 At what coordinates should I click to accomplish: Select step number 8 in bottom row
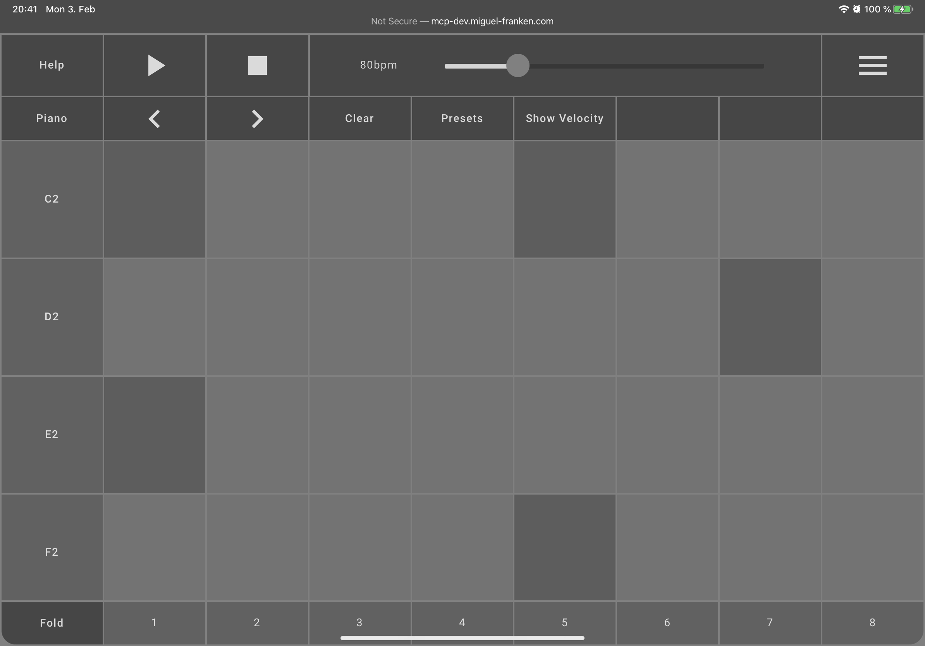pyautogui.click(x=872, y=623)
